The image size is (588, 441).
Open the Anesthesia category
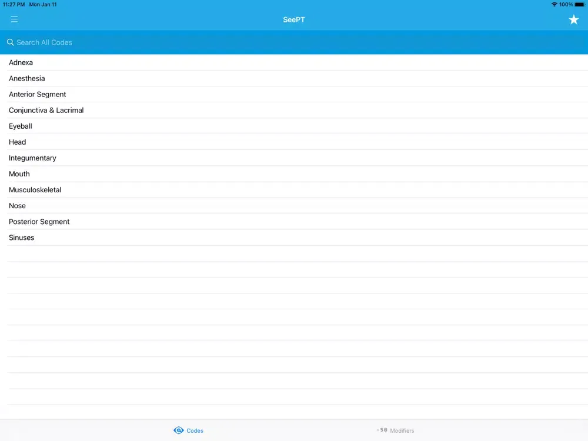[x=294, y=78]
